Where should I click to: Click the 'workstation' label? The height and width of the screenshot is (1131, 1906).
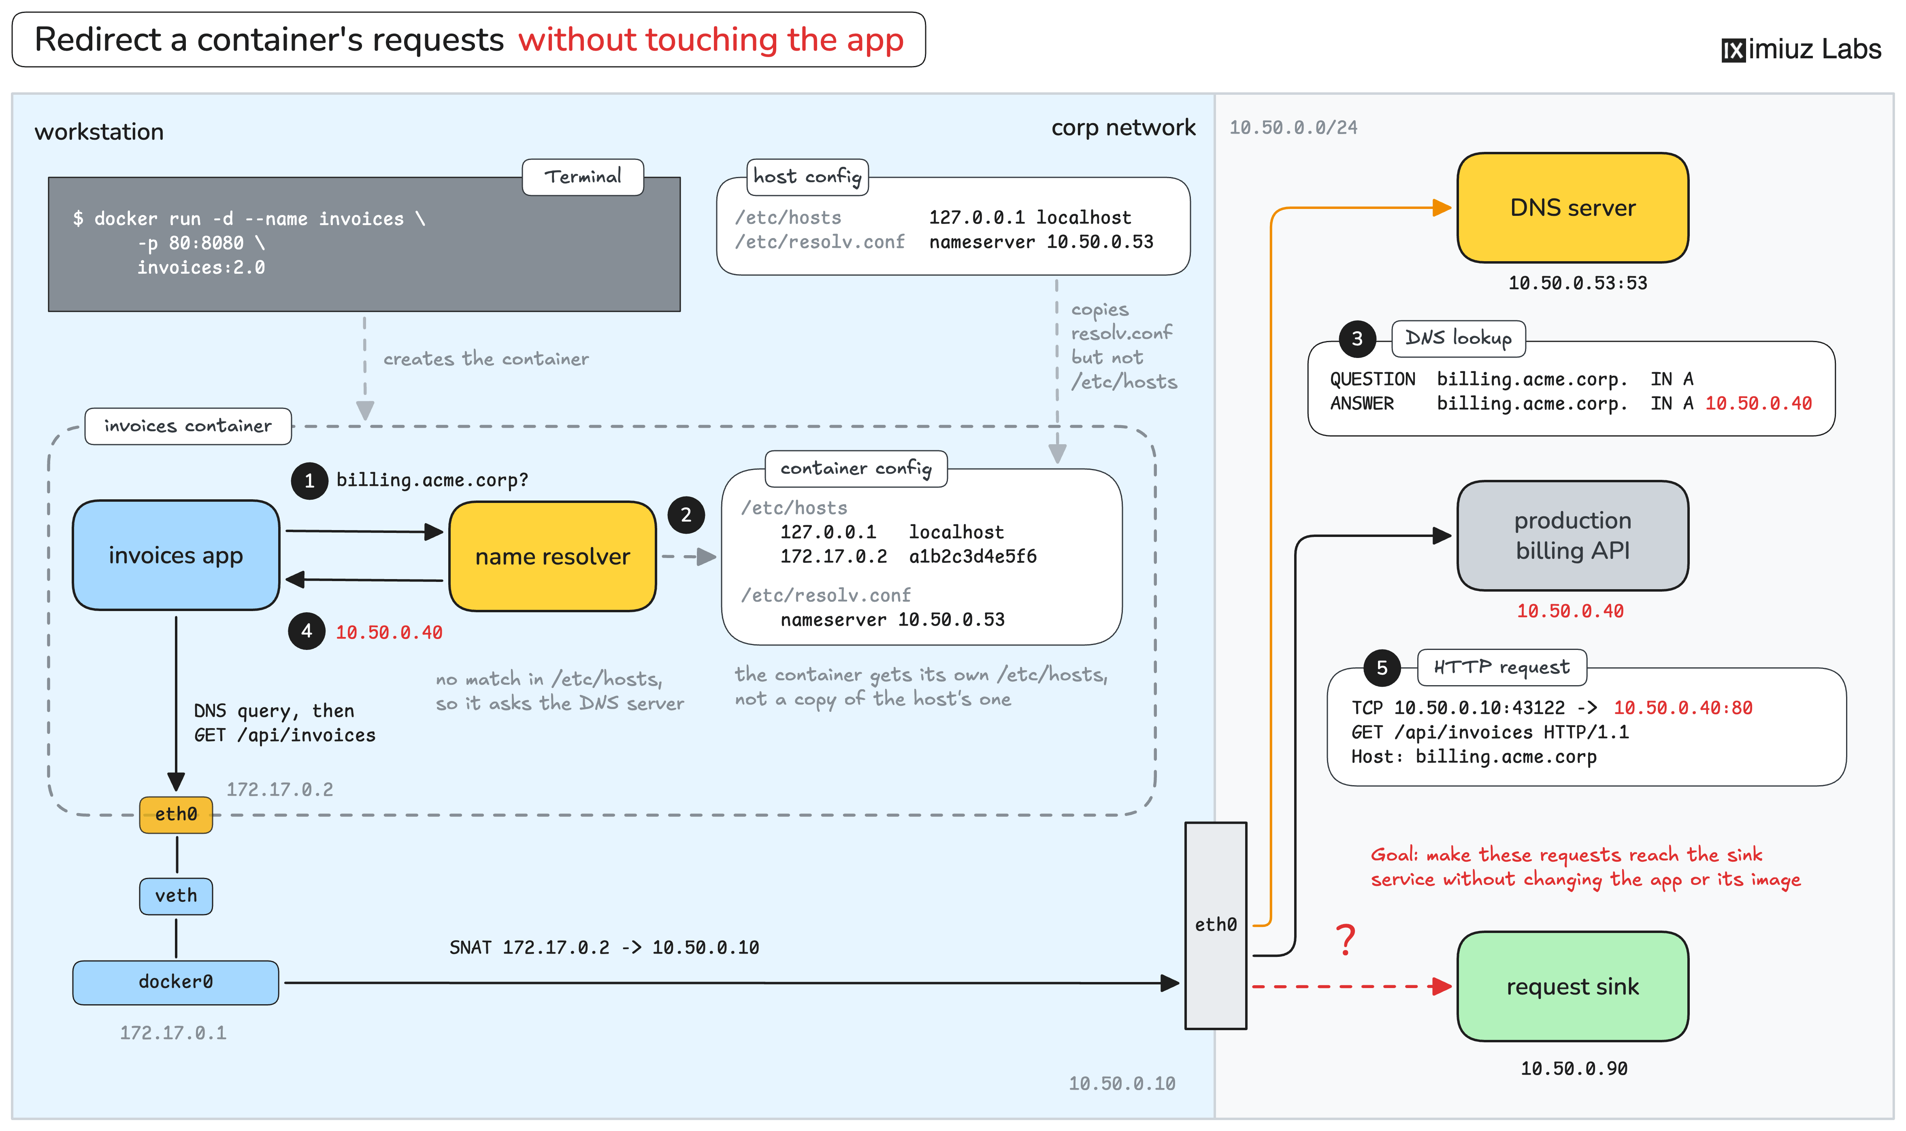pyautogui.click(x=98, y=132)
